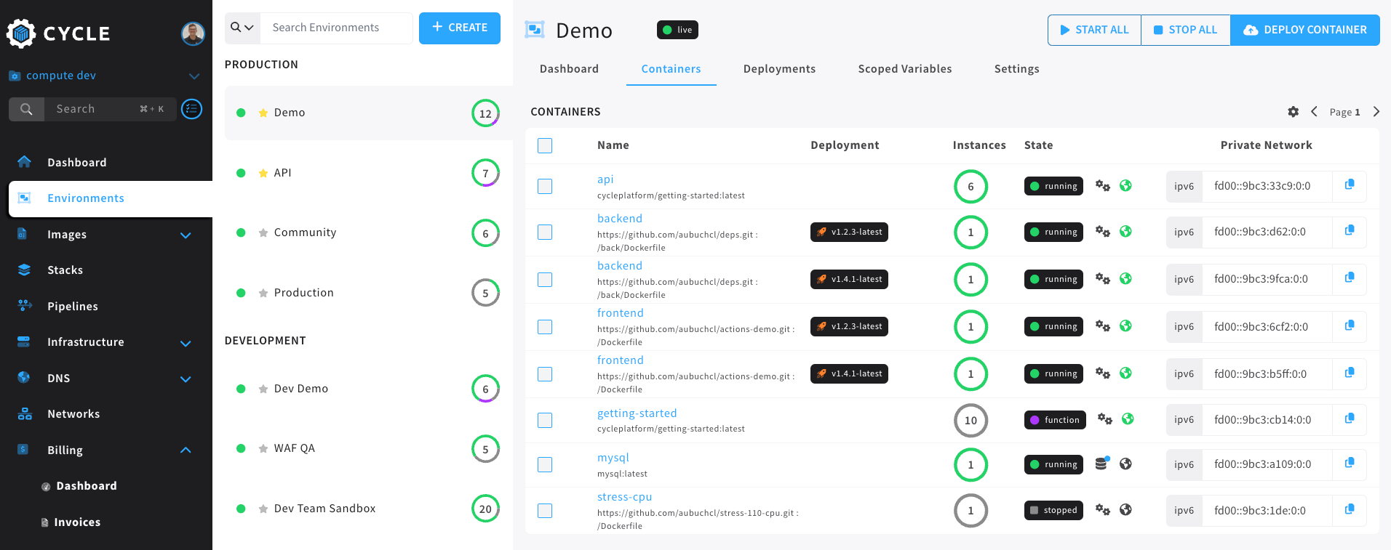Expand the Images sidebar section
The height and width of the screenshot is (550, 1391).
pos(186,235)
